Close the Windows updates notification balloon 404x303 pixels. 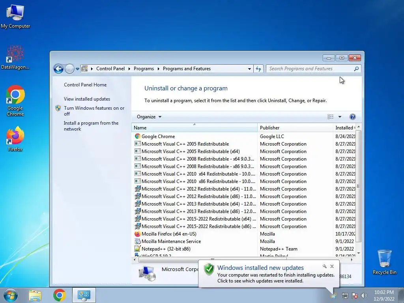point(332,266)
